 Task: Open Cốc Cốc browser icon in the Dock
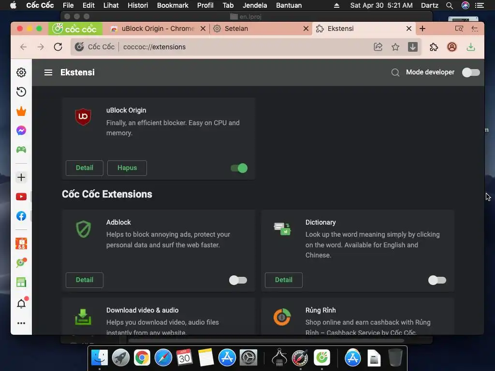click(321, 358)
